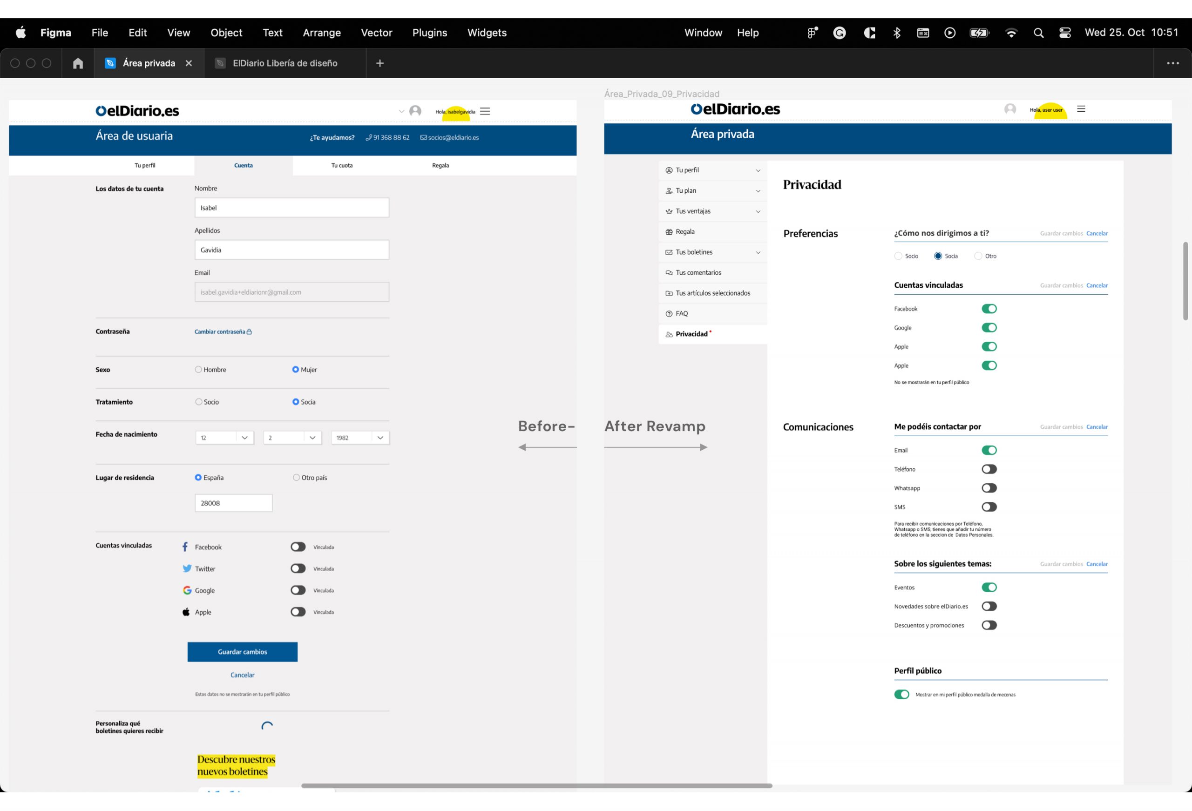Open the Plugins menu
Screen dimensions: 1192x811
tap(429, 33)
